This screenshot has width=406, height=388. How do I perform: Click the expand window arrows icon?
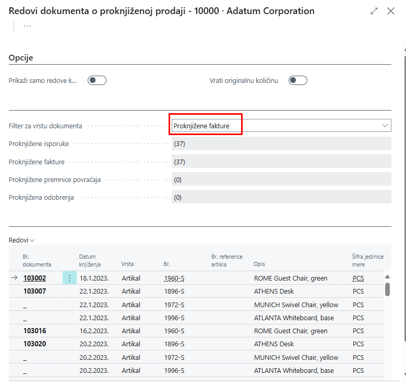pyautogui.click(x=374, y=11)
